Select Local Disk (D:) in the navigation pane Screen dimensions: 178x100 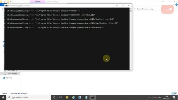coord(10,74)
